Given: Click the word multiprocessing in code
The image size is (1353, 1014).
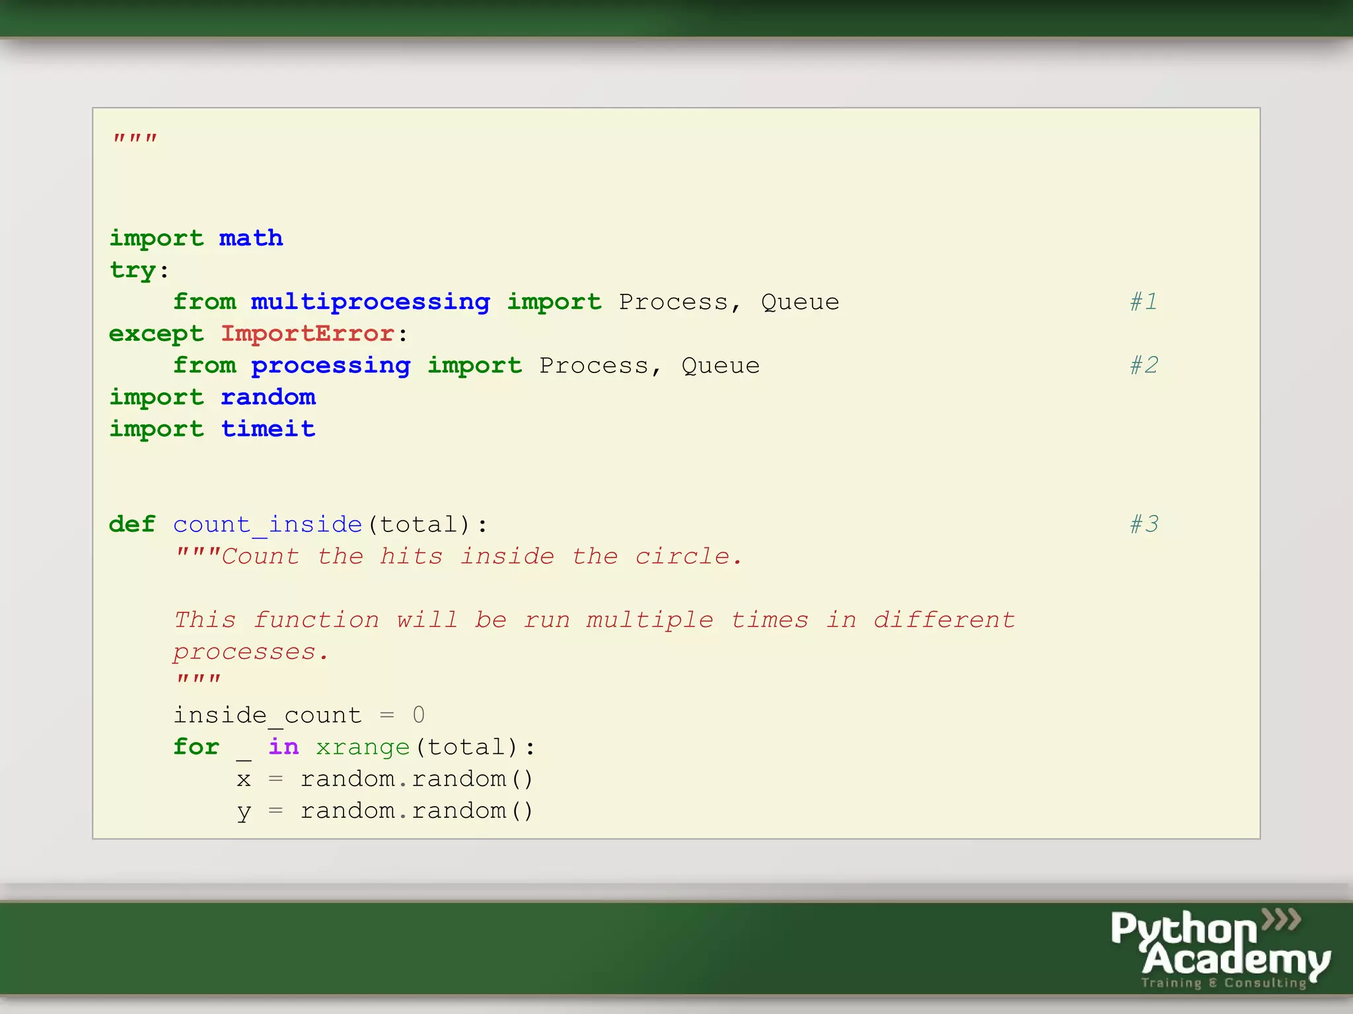Looking at the screenshot, I should (x=370, y=302).
